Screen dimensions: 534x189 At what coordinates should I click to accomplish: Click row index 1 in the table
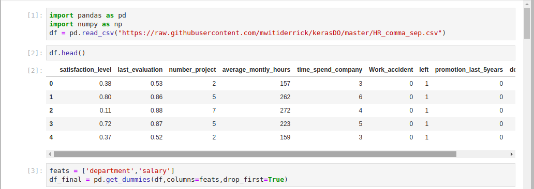pos(51,97)
